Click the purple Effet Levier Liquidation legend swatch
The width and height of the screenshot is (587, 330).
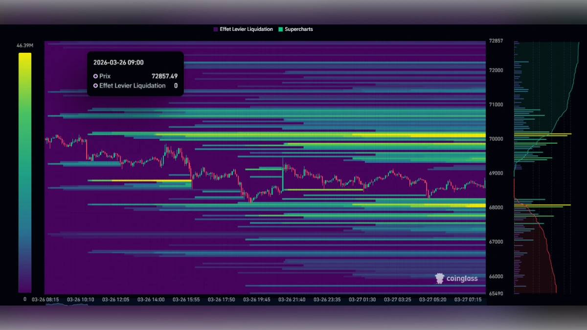(x=215, y=29)
